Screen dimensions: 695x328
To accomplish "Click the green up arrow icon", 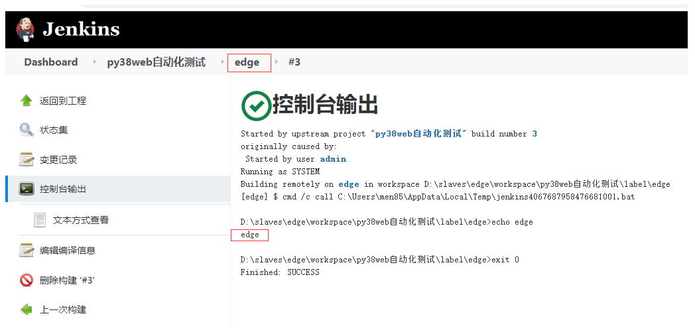I will coord(27,101).
